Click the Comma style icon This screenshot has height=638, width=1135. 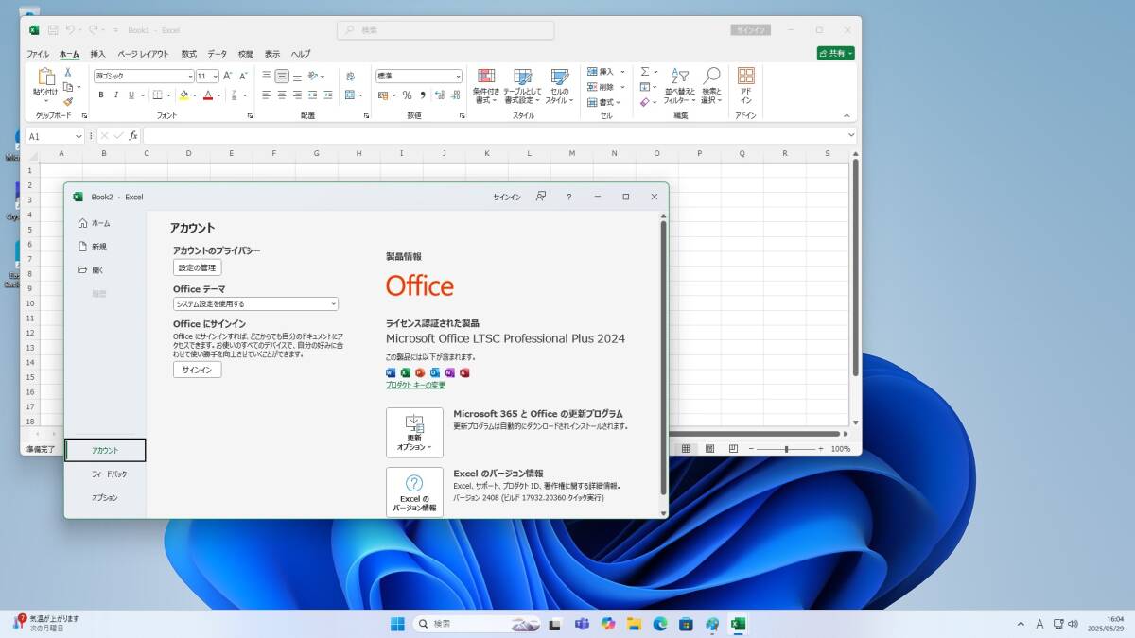pyautogui.click(x=422, y=95)
